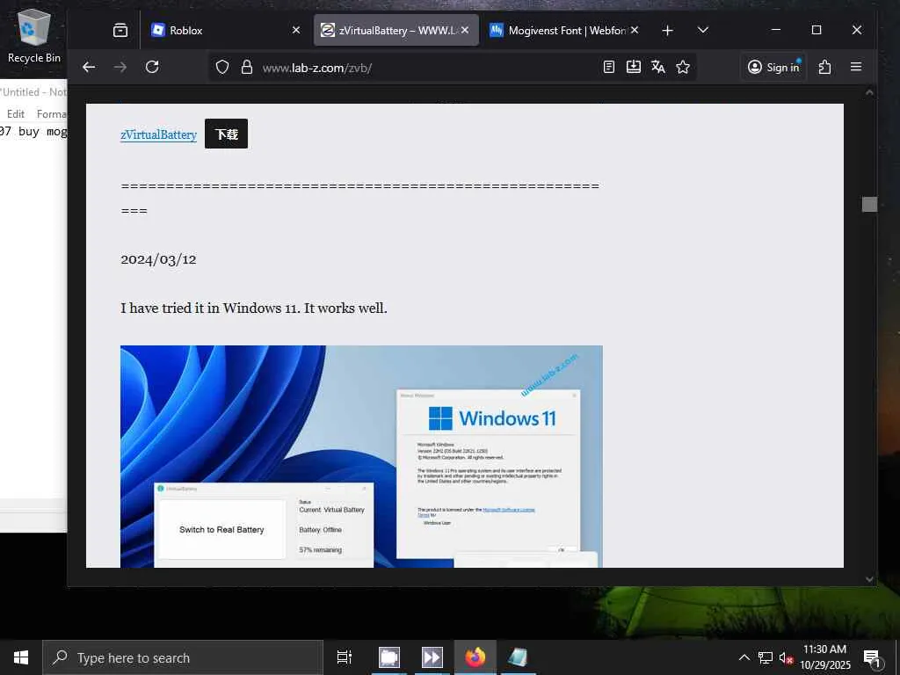The height and width of the screenshot is (675, 900).
Task: Open the zVirtualBattery link
Action: (158, 134)
